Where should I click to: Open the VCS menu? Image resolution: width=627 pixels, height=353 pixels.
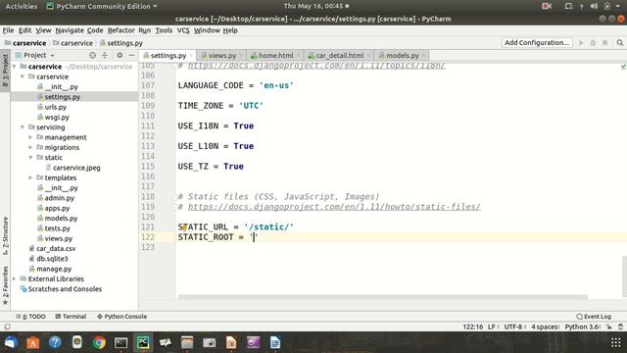(183, 30)
